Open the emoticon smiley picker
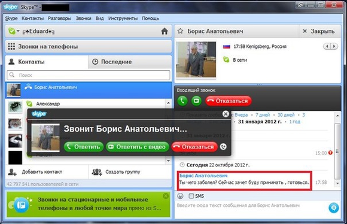This screenshot has width=347, height=224. pyautogui.click(x=180, y=196)
